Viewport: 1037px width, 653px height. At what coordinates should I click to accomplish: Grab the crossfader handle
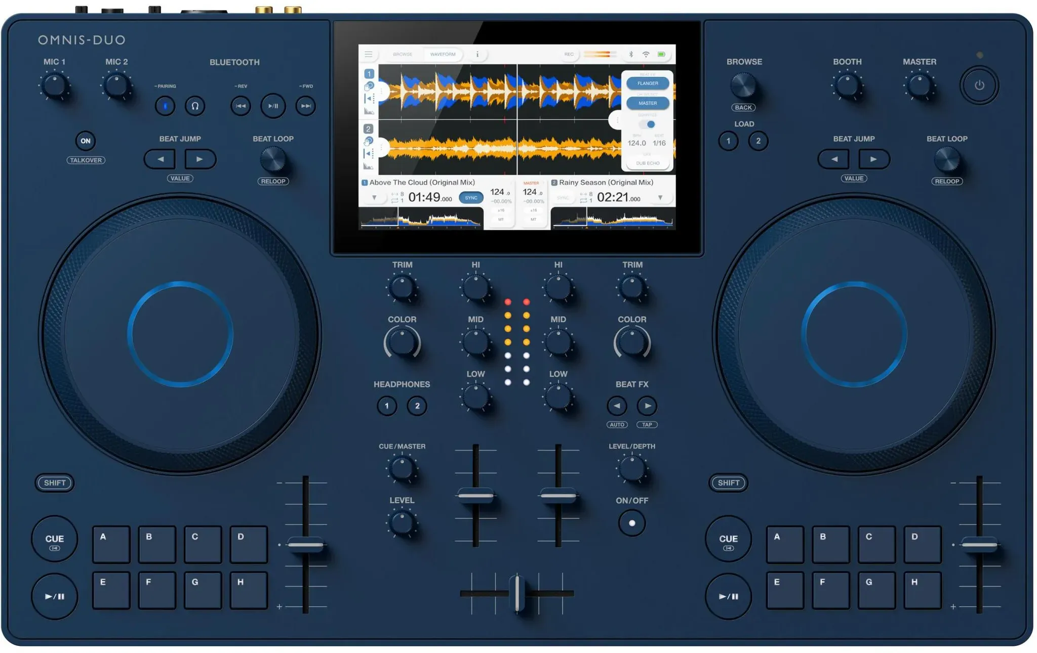(x=516, y=593)
